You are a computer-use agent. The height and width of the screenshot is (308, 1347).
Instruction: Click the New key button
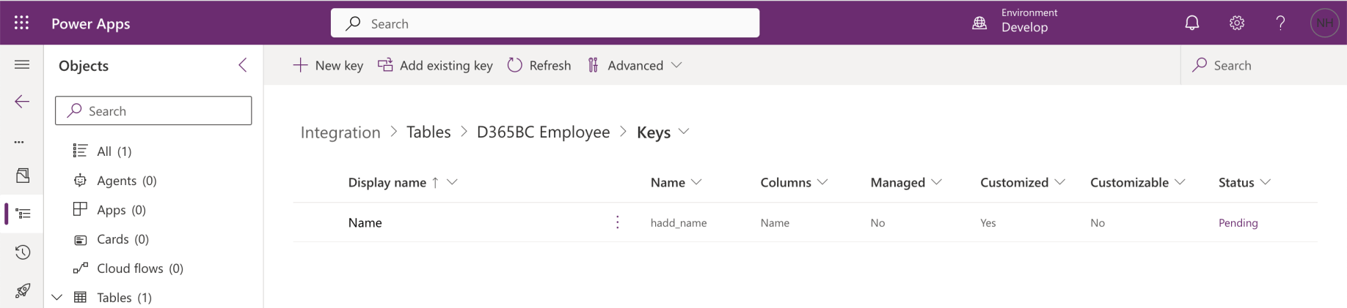click(328, 65)
